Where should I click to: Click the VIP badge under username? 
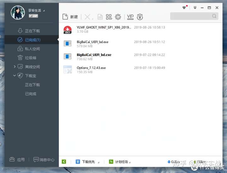pos(33,16)
